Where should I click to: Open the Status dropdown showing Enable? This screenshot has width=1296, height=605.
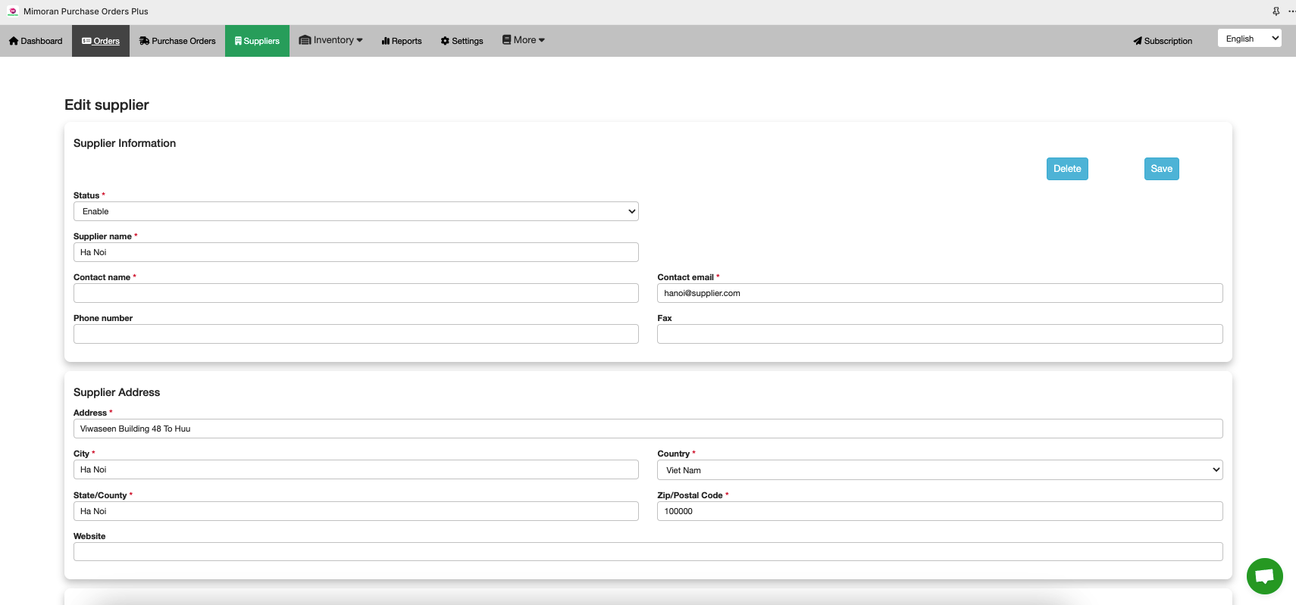point(355,211)
